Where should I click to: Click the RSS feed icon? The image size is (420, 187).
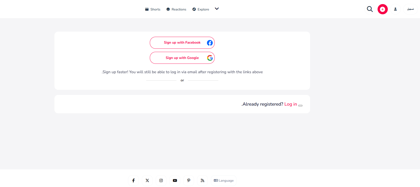(x=202, y=180)
